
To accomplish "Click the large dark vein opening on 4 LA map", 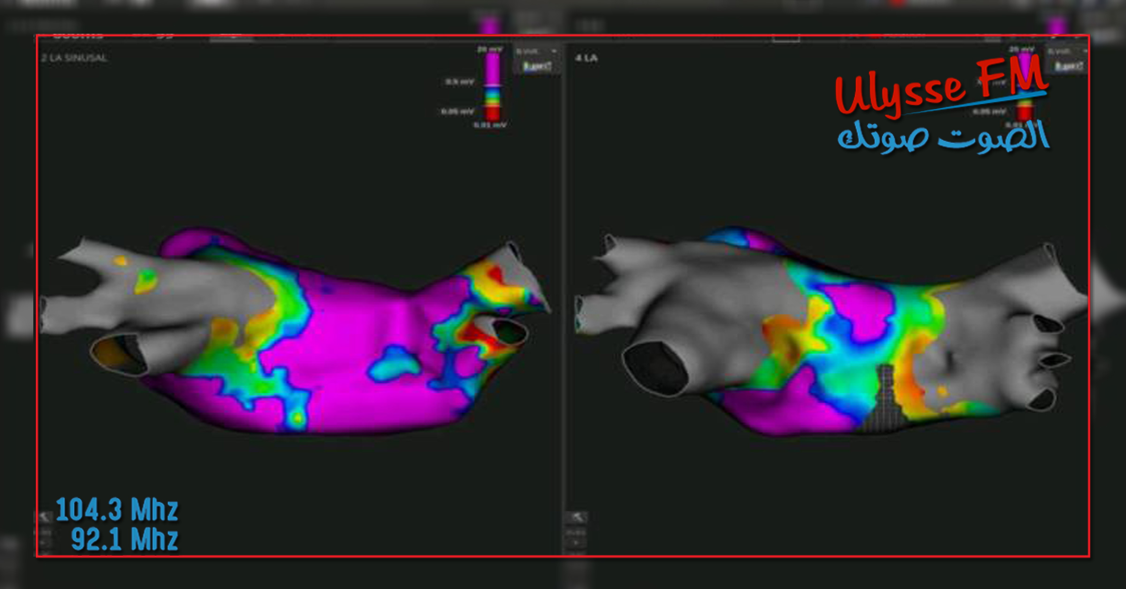I will (656, 368).
